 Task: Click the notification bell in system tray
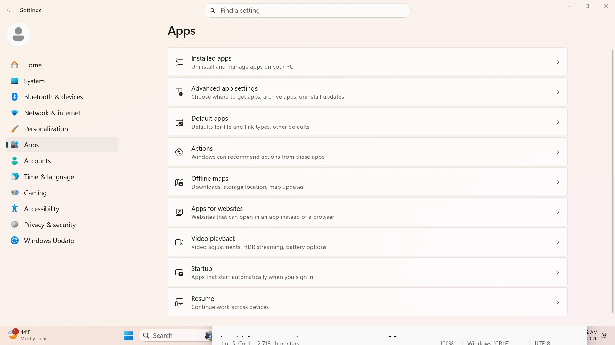604,335
